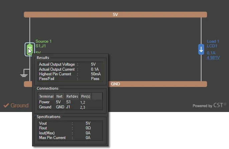
Task: Click the Load 1 label text
Action: 213,41
